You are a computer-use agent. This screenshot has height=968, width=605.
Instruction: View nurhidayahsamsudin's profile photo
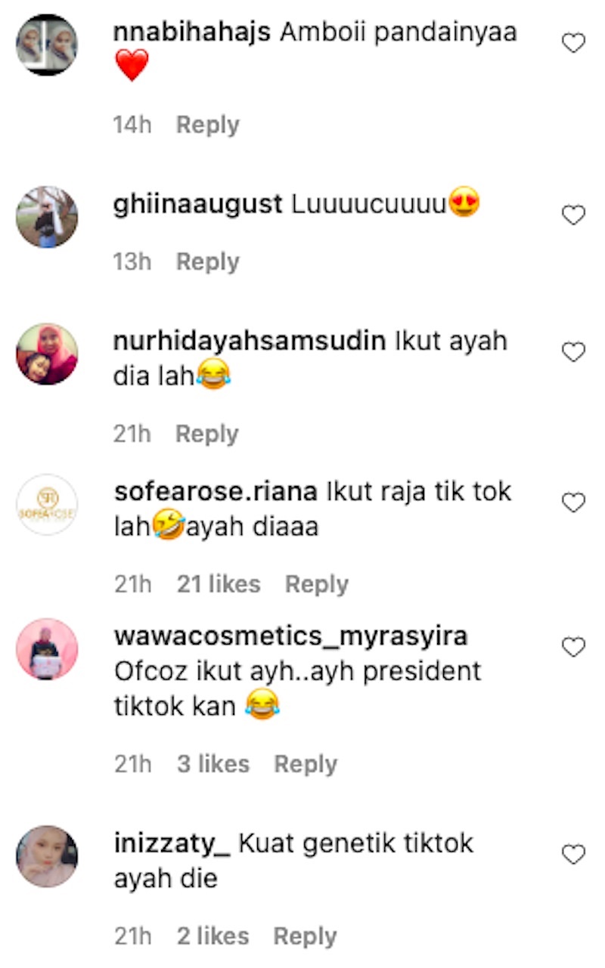[47, 354]
